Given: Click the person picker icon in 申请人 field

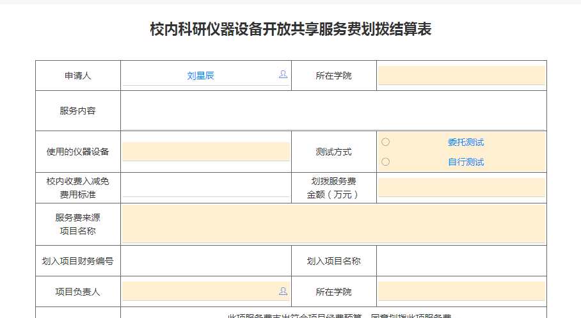Looking at the screenshot, I should click(x=283, y=75).
